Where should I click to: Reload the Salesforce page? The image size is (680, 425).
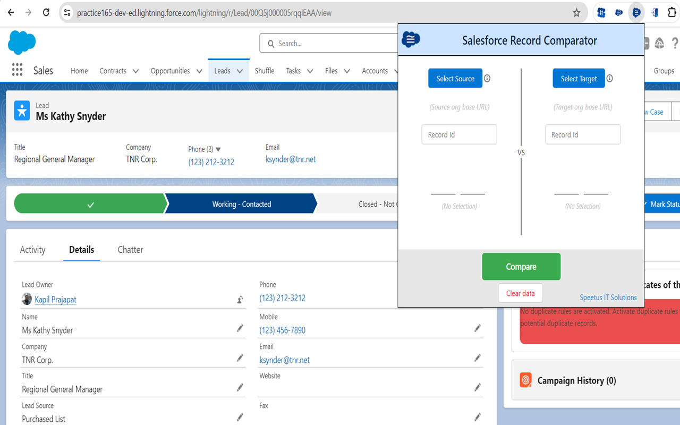coord(46,12)
